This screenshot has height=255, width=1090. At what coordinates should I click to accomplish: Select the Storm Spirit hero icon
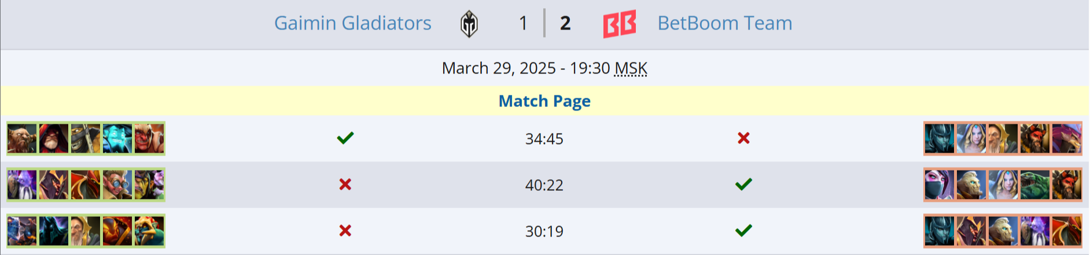pos(117,139)
